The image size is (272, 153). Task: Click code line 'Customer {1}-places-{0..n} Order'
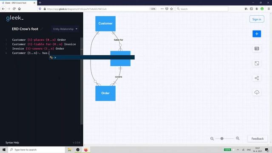pos(39,40)
